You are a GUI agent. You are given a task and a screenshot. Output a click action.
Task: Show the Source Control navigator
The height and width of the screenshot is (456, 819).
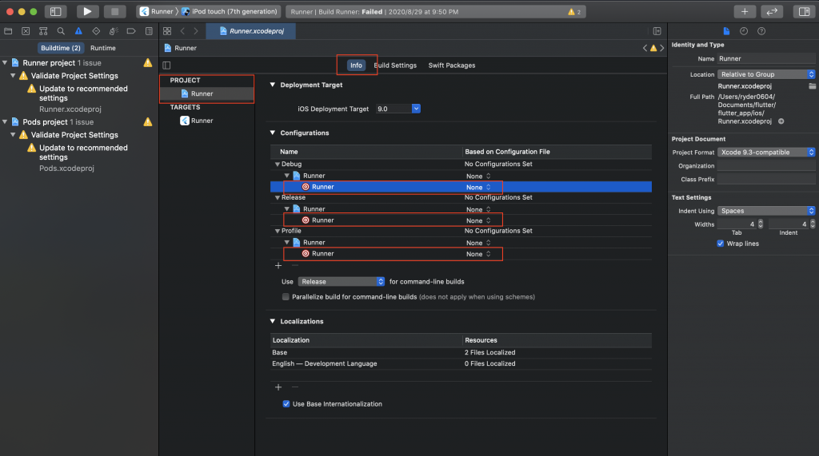26,31
